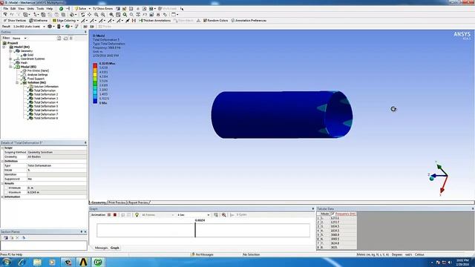Select the Project tree item
Viewport: 475px width, 267px height.
tap(13, 43)
